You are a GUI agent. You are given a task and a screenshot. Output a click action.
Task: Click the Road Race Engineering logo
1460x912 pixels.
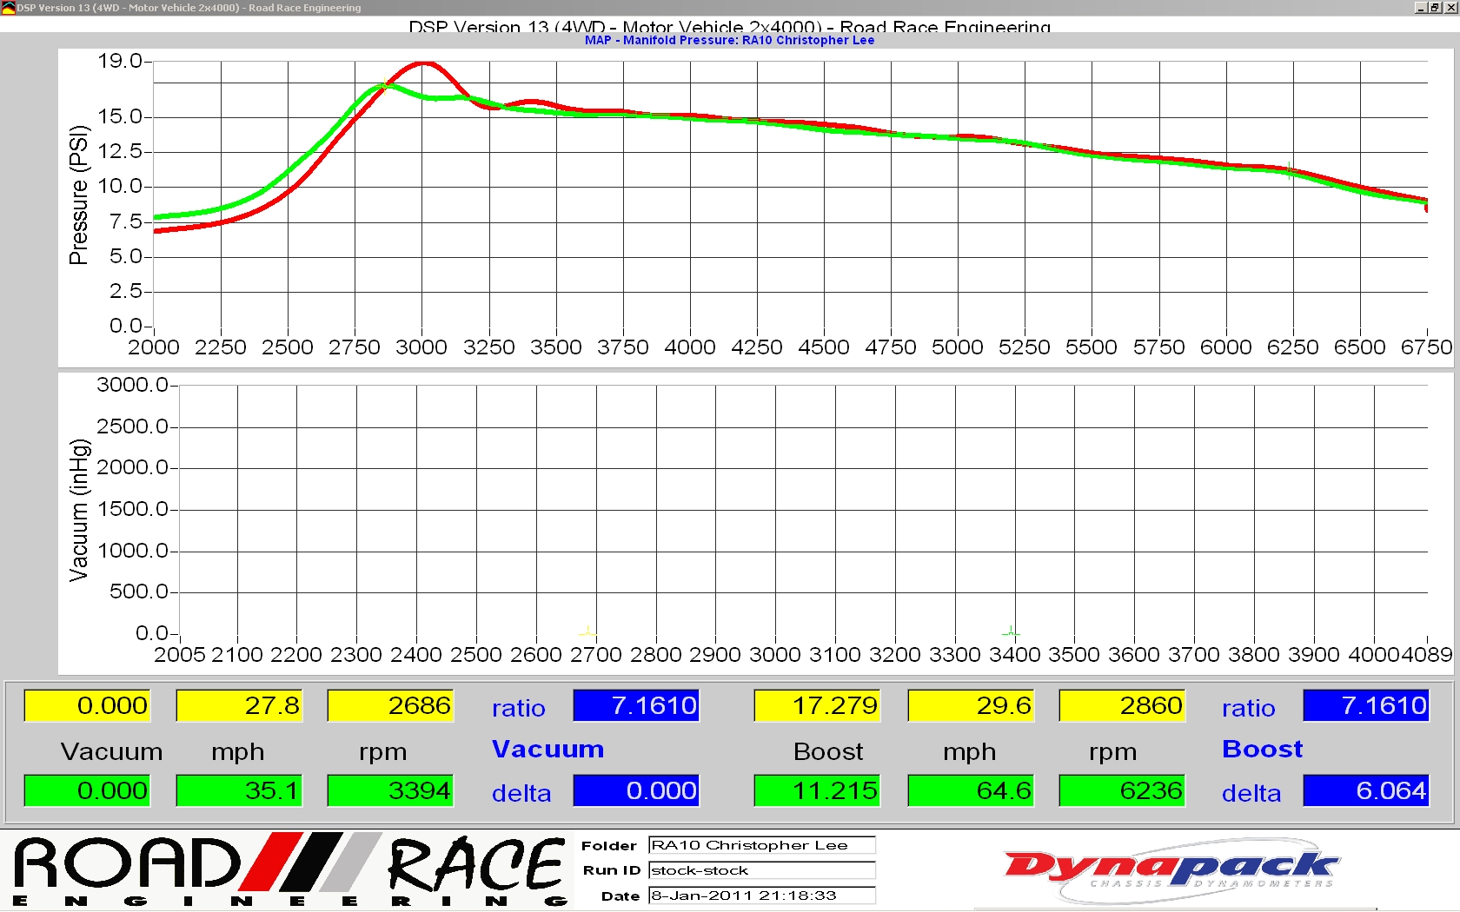pyautogui.click(x=289, y=869)
